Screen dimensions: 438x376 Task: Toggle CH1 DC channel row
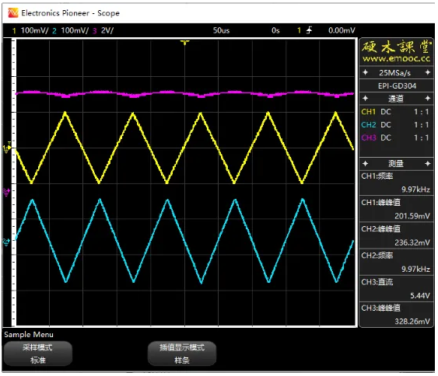tap(395, 112)
